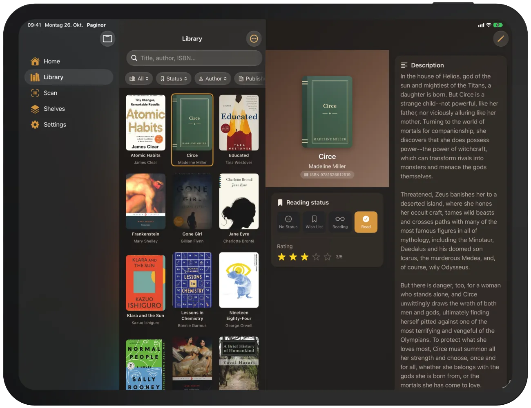The height and width of the screenshot is (408, 531).
Task: Rate the book one star
Action: point(282,257)
